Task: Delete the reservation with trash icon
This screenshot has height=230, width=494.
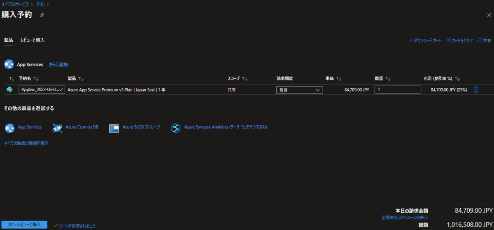Action: (x=476, y=89)
